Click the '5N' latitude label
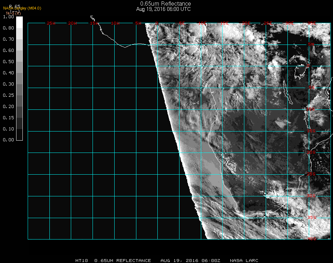The width and height of the screenshot is (333, 263). [x=311, y=44]
